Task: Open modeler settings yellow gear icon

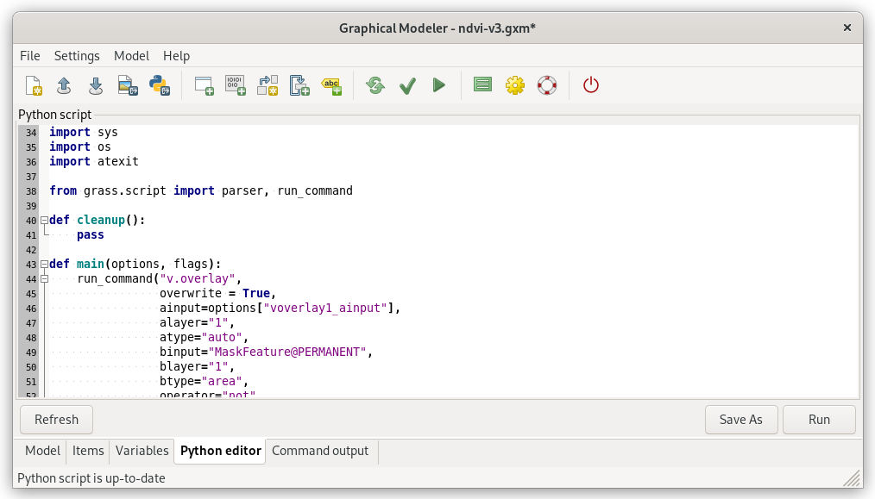Action: pyautogui.click(x=515, y=85)
